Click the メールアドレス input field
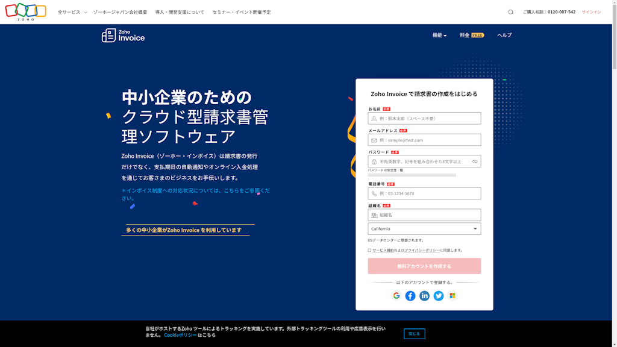This screenshot has width=617, height=347. pyautogui.click(x=424, y=139)
